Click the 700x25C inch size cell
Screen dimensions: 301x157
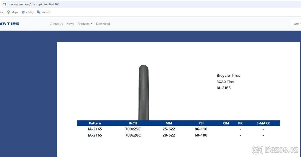tap(133, 129)
